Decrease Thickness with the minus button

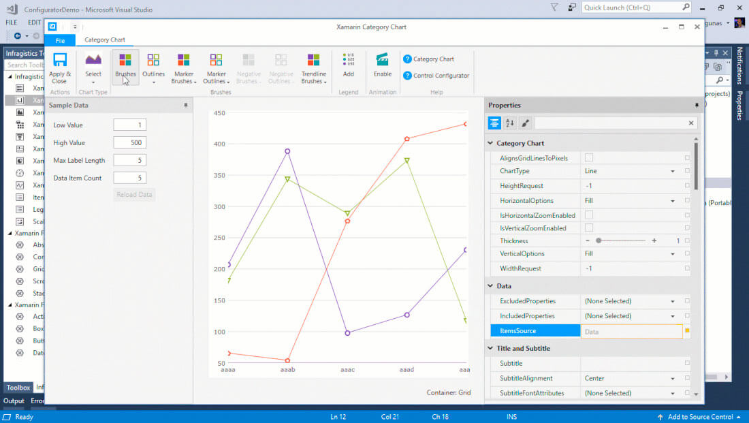[x=588, y=241]
